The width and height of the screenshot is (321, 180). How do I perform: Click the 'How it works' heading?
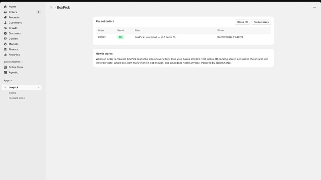click(x=104, y=54)
